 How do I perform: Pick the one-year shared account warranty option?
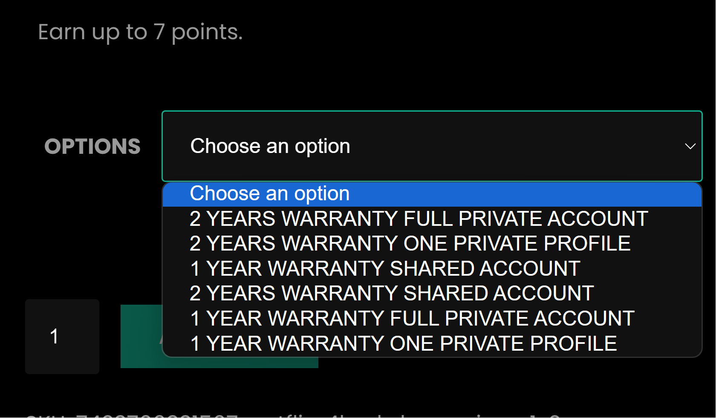coord(385,269)
